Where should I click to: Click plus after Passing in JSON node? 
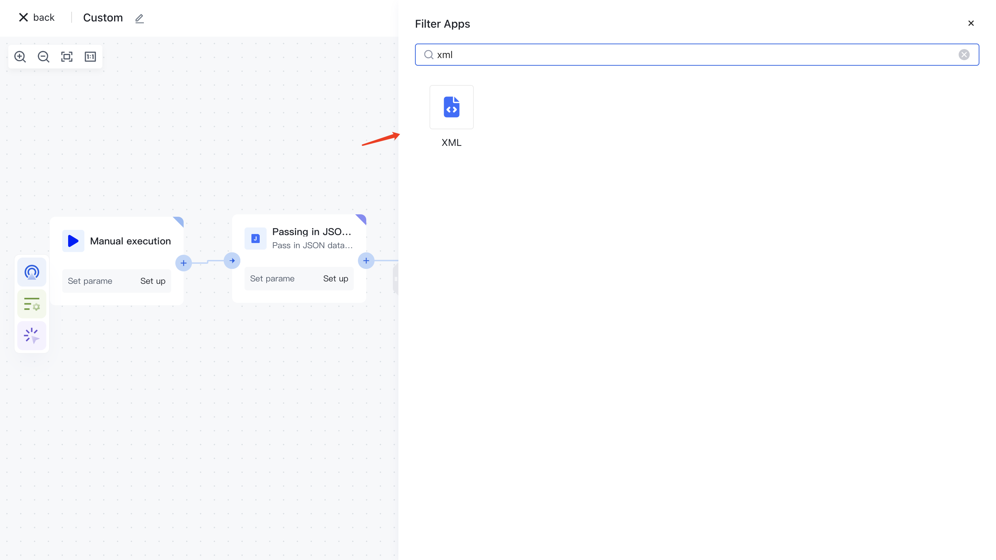pos(366,261)
